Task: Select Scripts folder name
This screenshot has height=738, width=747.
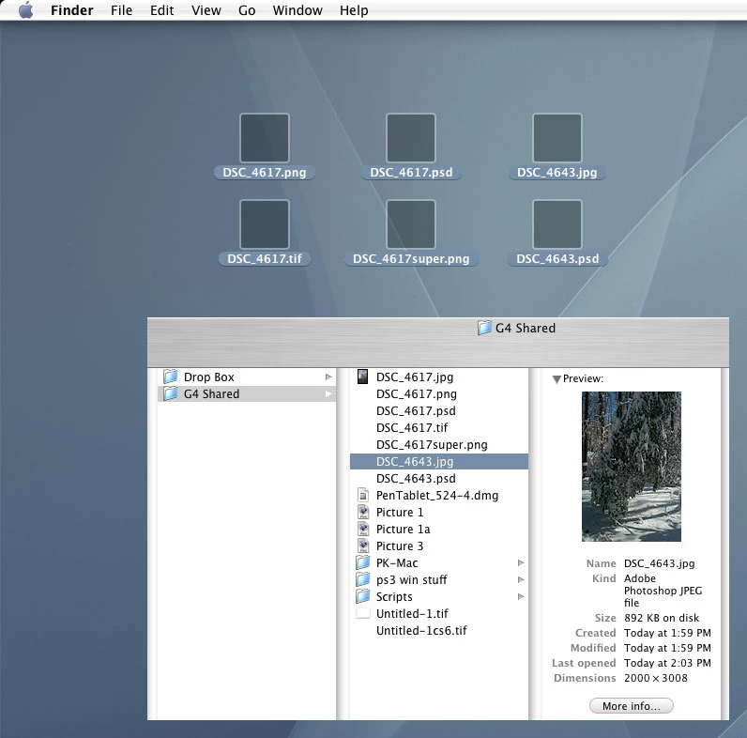Action: click(394, 597)
